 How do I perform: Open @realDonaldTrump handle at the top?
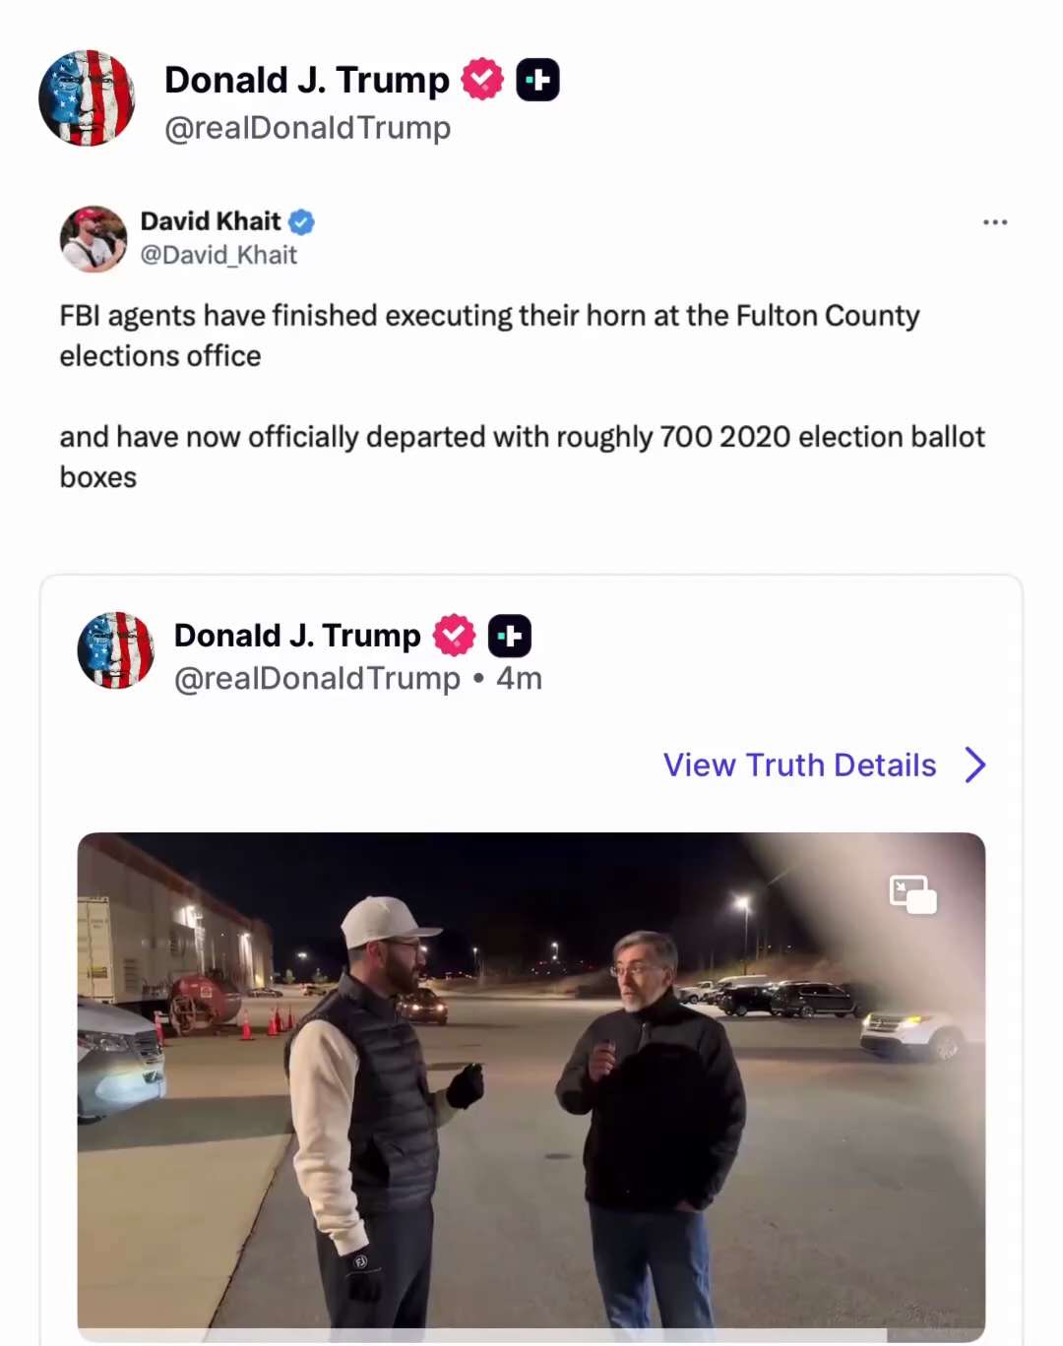[x=307, y=128]
